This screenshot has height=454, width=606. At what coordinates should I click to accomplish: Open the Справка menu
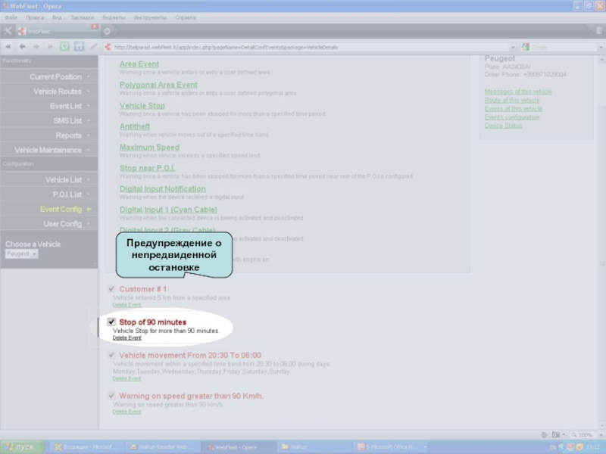[x=186, y=17]
